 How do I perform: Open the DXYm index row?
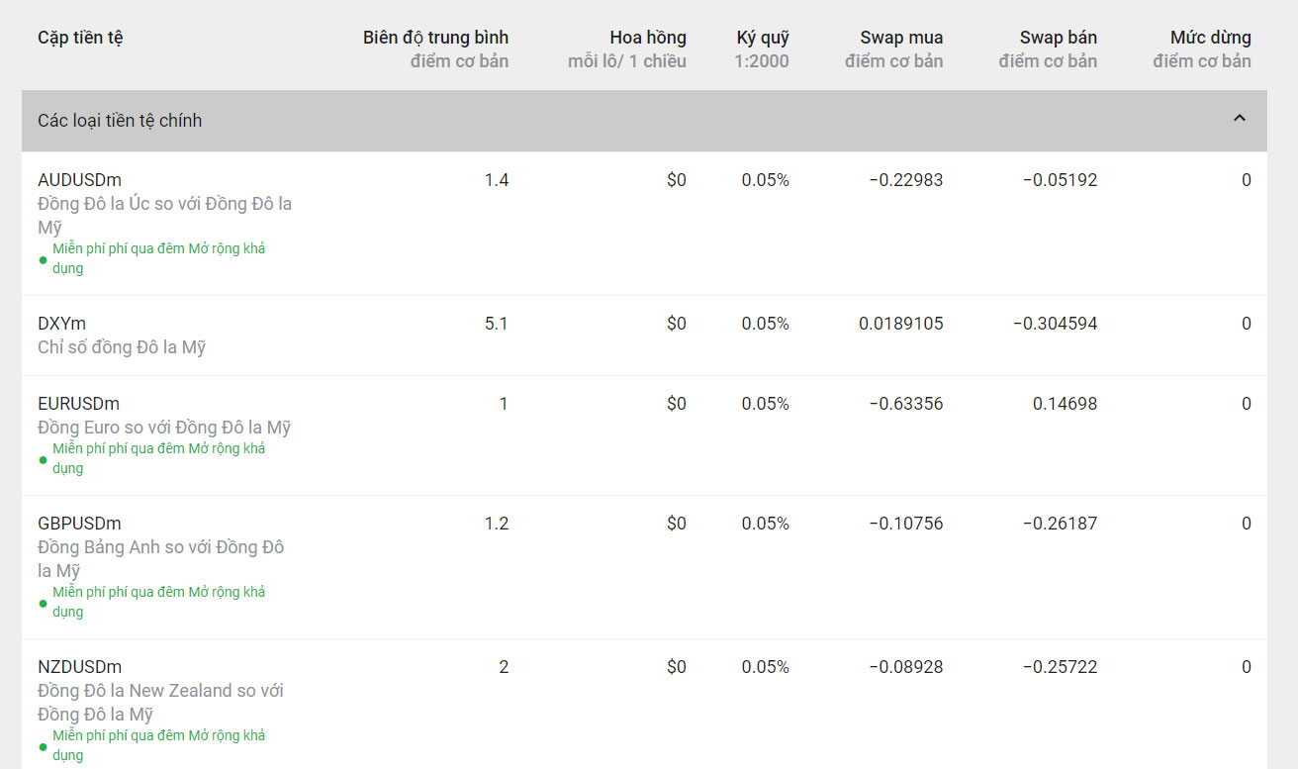[61, 324]
